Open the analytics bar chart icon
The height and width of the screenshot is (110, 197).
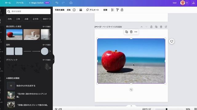(x=194, y=3)
